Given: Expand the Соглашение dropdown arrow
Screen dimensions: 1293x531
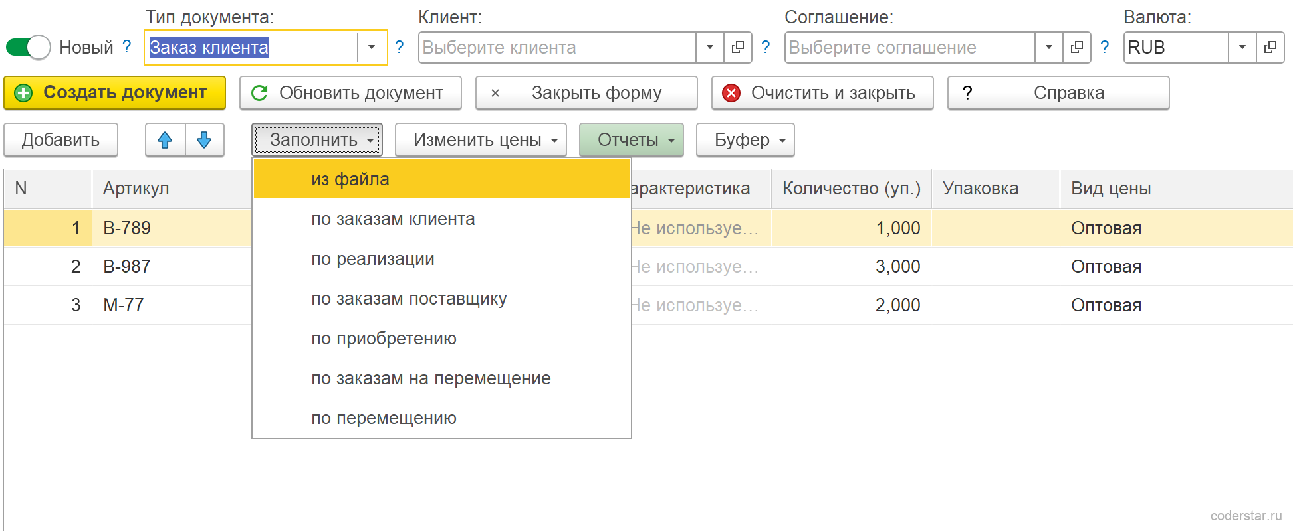Looking at the screenshot, I should tap(1049, 47).
